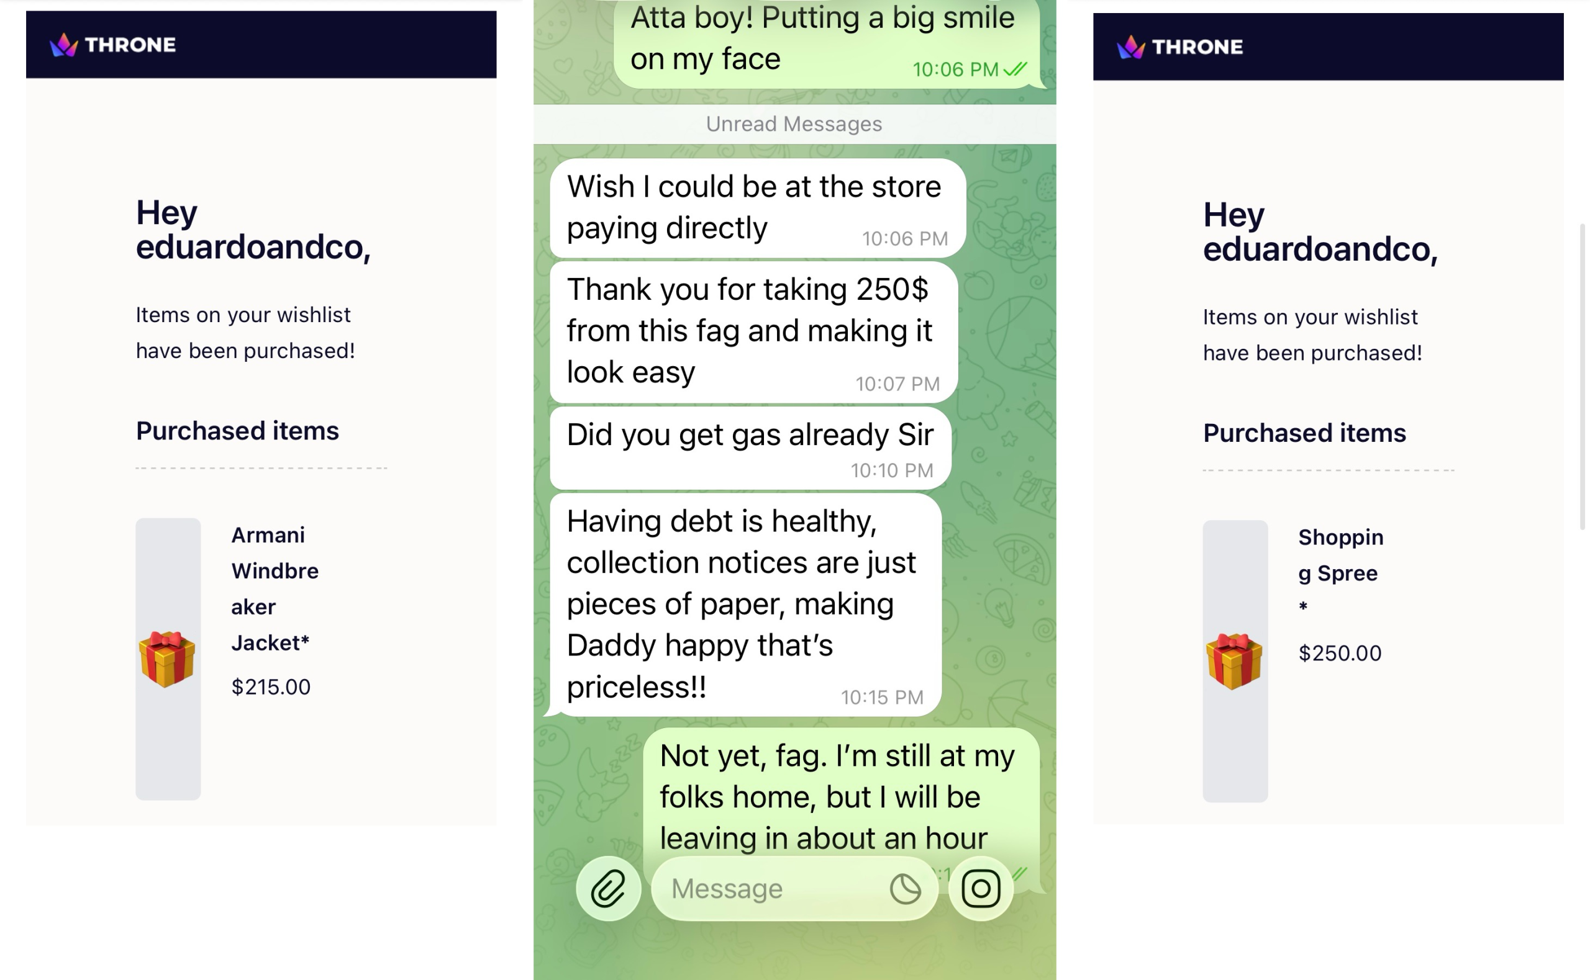This screenshot has height=980, width=1590.
Task: Tap the "Having debt is healthy" message bubble
Action: (x=745, y=604)
